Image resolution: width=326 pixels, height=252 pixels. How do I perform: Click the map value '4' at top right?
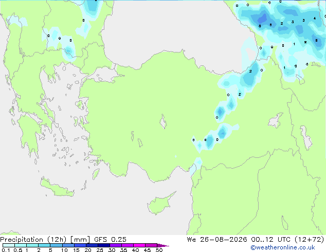[315, 19]
